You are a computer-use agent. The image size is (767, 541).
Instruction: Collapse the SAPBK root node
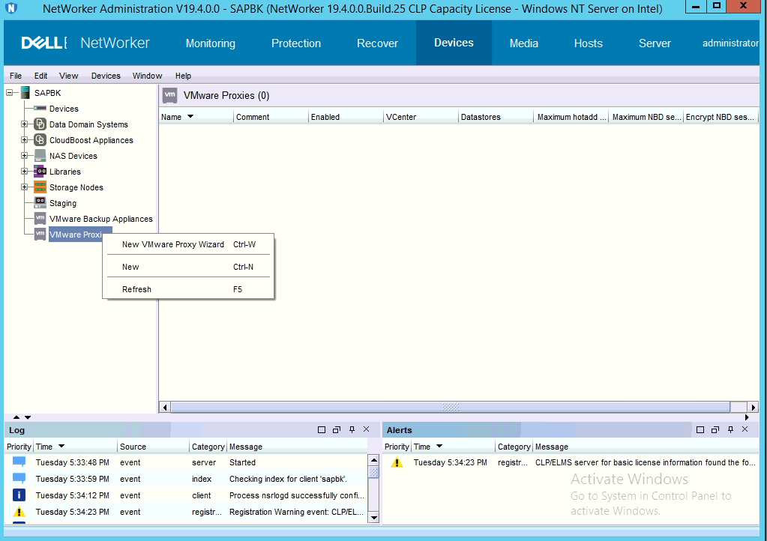coord(10,93)
